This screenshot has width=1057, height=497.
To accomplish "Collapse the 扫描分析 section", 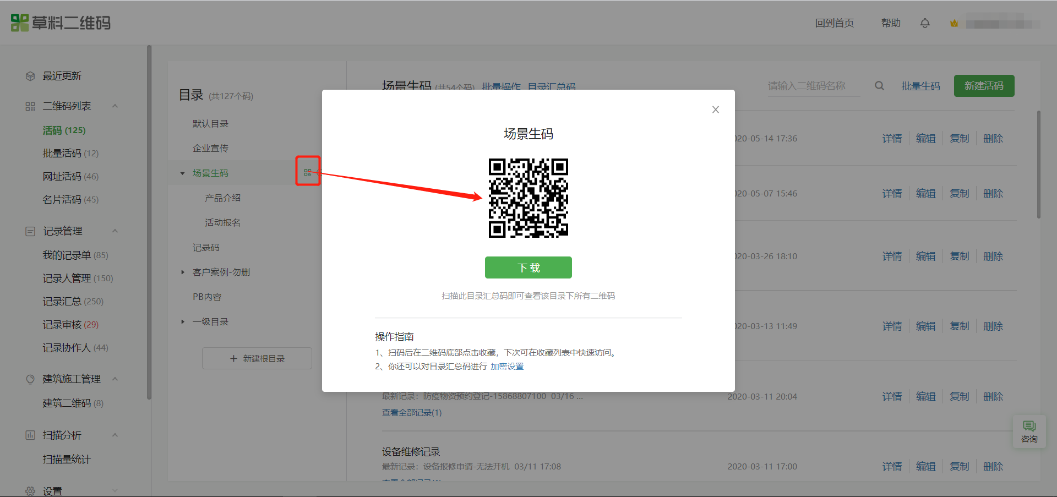I will coord(115,435).
